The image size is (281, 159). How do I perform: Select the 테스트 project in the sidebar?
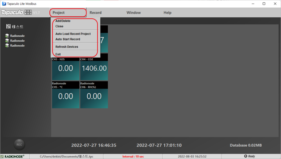pyautogui.click(x=15, y=27)
